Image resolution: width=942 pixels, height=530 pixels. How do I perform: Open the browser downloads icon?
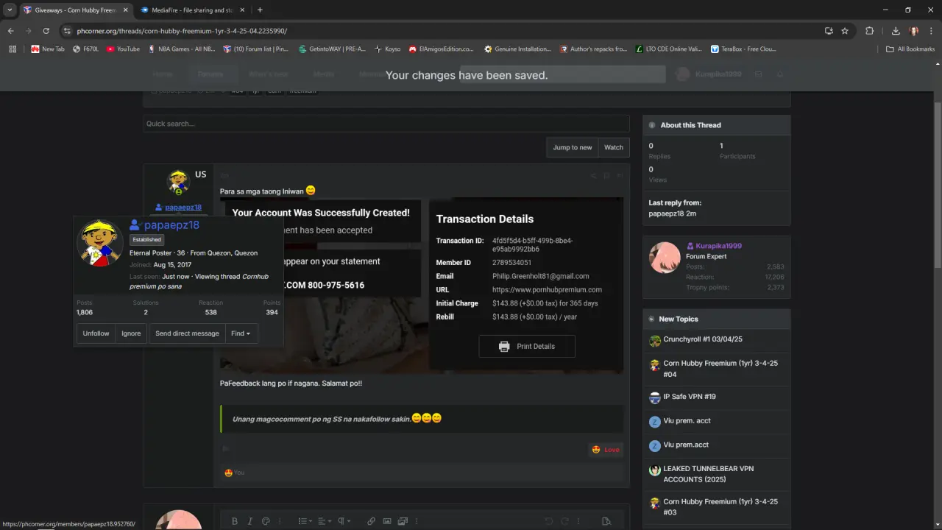click(896, 31)
